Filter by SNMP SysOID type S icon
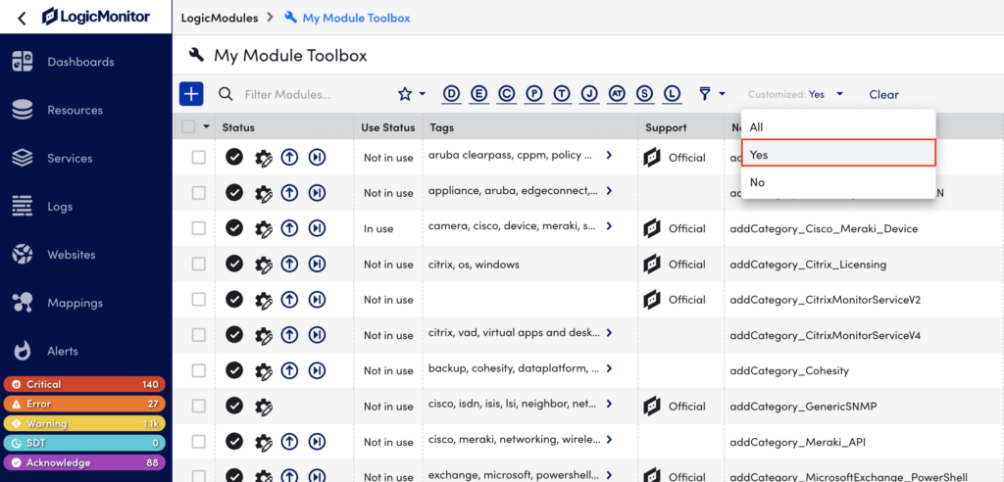Screen dimensions: 1004x482 click(x=644, y=94)
